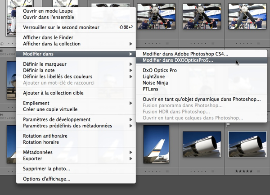Select 'Rotation antihoraire'
This screenshot has width=270, height=195.
point(76,136)
